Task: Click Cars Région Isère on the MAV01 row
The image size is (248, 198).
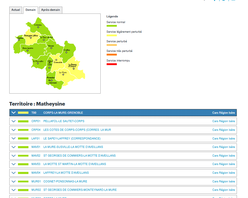Action: (x=223, y=147)
